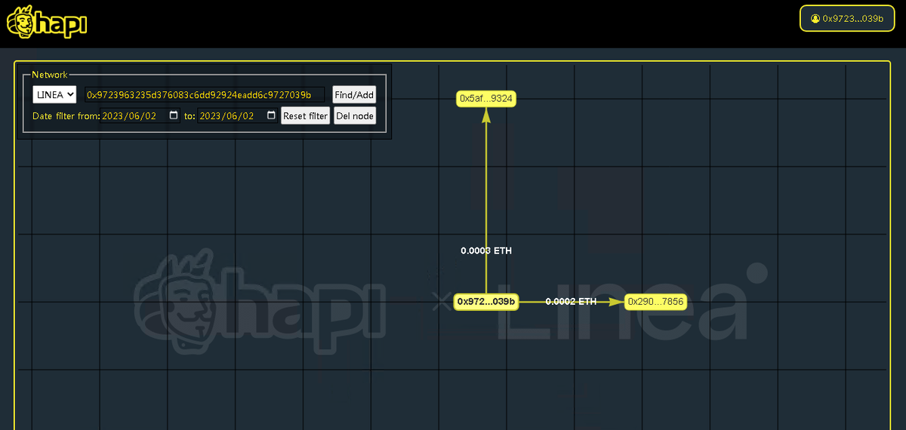Screen dimensions: 906x430
Task: Click the 0.0002 ETH edge label
Action: (x=571, y=302)
